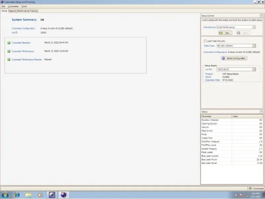This screenshot has width=265, height=199.
Task: Switch to the purple Cytometer Setup taskbar app
Action: click(64, 195)
